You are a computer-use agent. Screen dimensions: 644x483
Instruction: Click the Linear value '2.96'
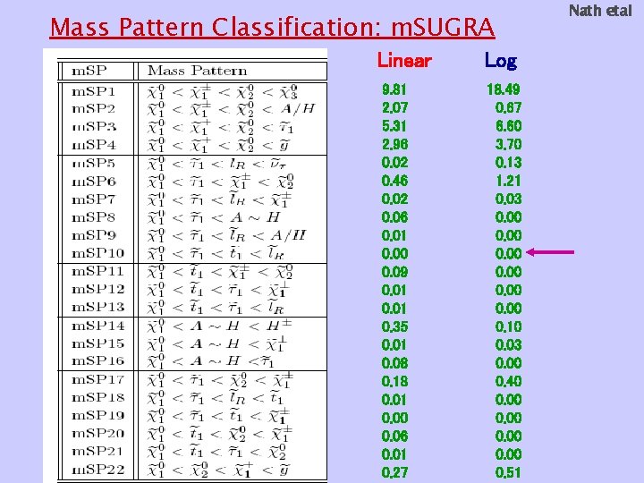tap(394, 144)
